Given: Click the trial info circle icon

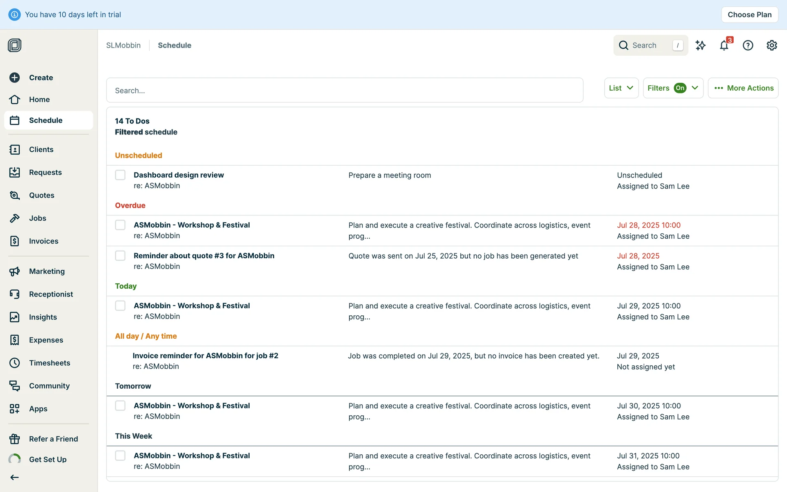Looking at the screenshot, I should coord(14,15).
